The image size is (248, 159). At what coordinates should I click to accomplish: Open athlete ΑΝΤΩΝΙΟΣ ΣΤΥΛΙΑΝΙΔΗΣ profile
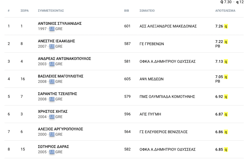60,24
